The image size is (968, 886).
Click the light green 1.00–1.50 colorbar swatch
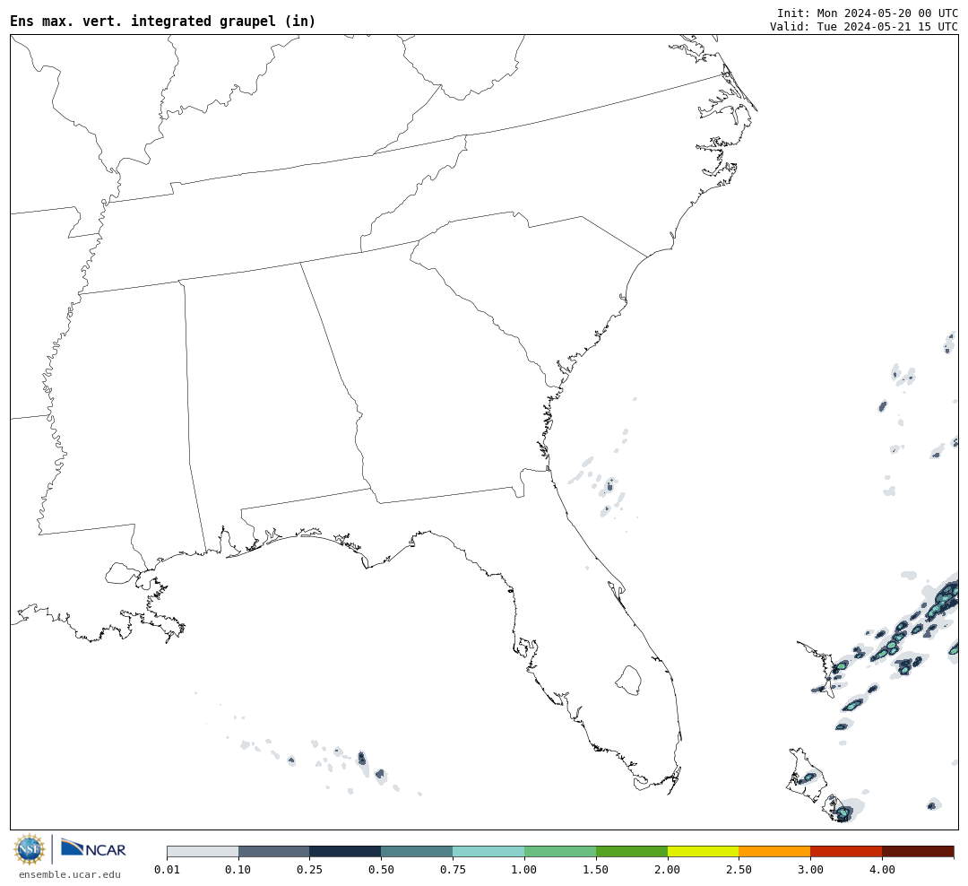[560, 851]
